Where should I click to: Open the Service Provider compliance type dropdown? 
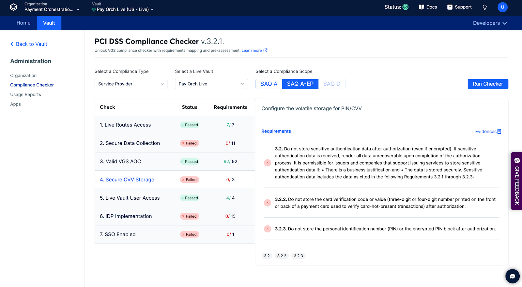[x=131, y=84]
